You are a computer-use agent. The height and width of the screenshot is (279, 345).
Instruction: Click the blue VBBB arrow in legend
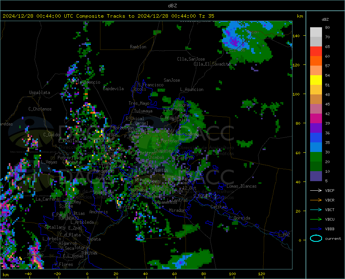[x=316, y=229]
